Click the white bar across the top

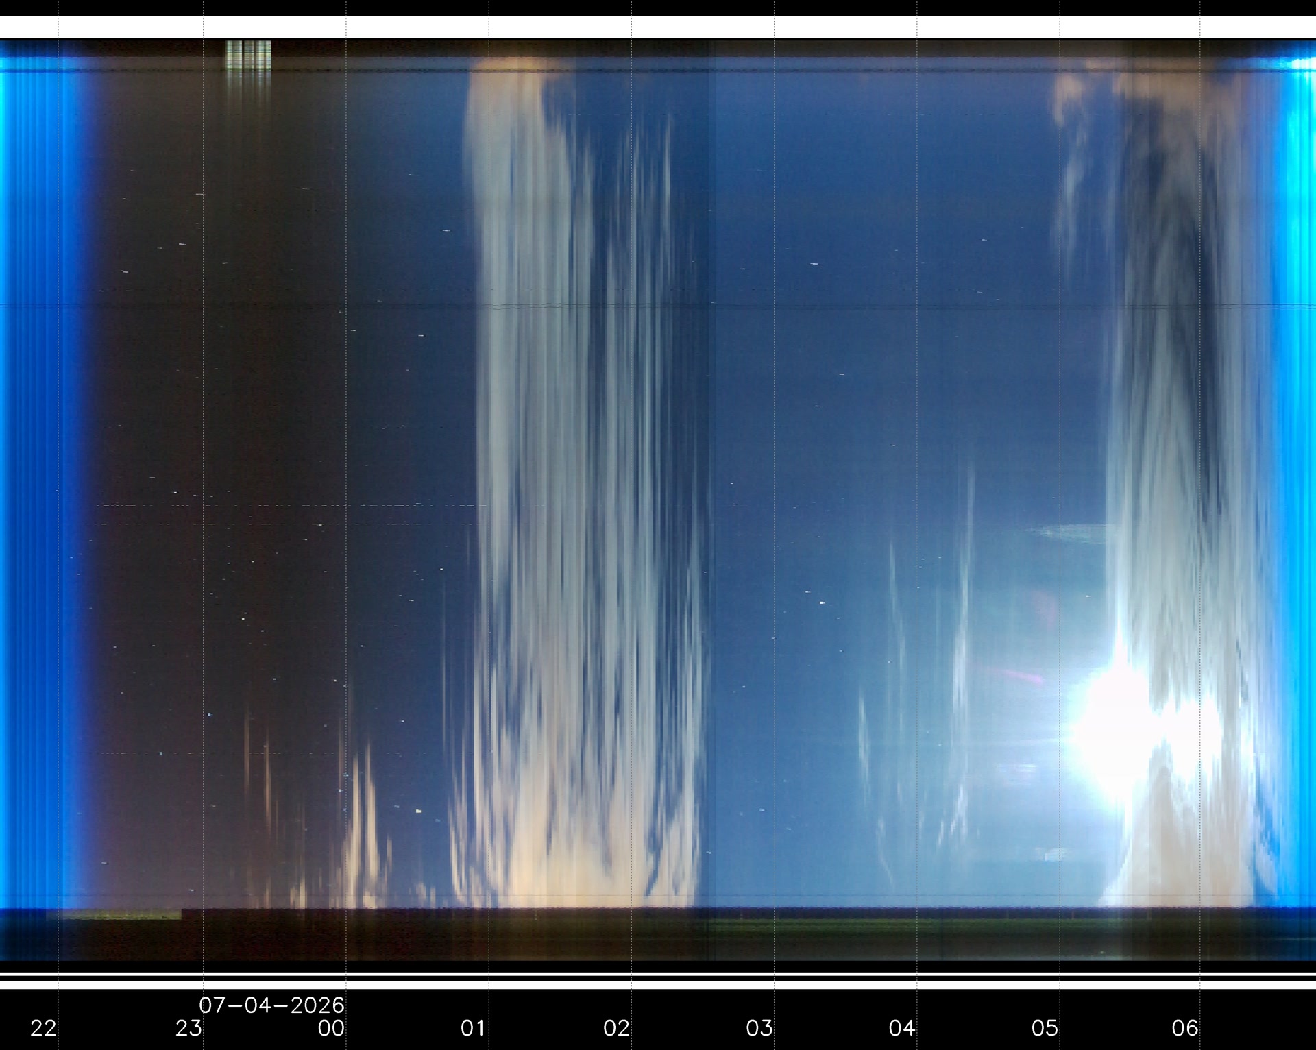pyautogui.click(x=658, y=27)
